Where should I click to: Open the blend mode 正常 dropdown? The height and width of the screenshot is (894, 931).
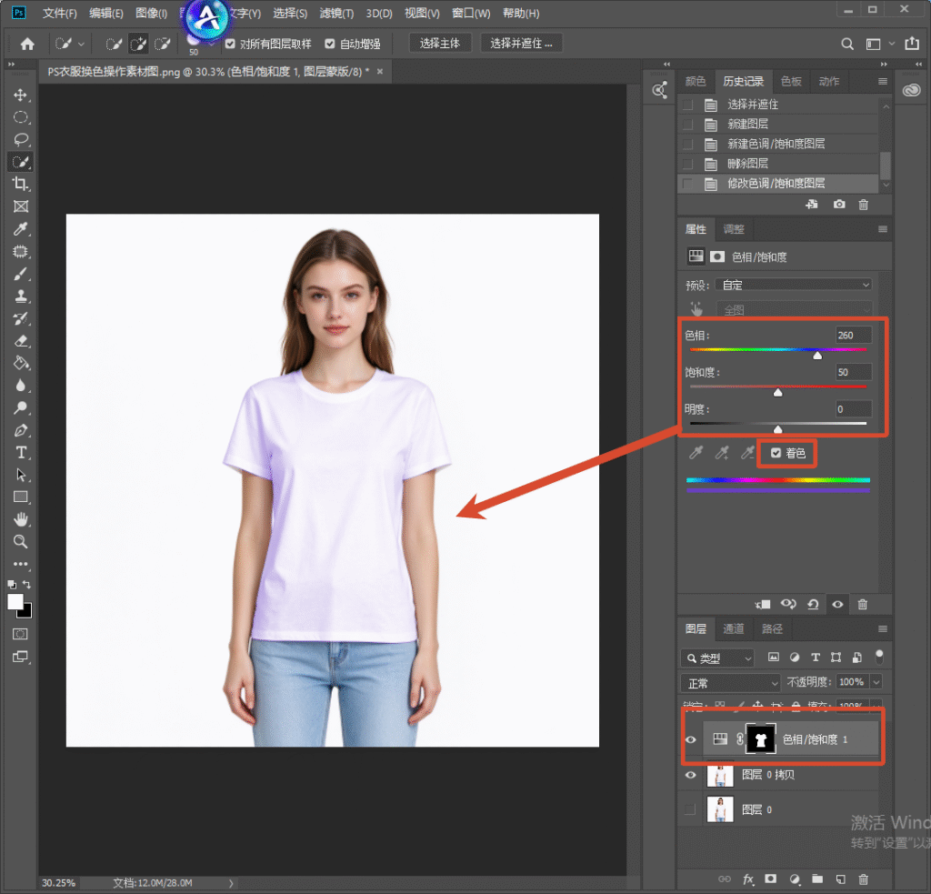coord(730,683)
